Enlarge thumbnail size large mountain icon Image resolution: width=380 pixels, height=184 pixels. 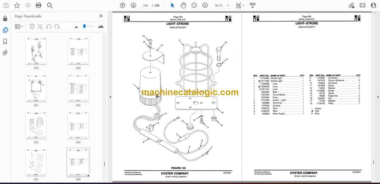101,27
